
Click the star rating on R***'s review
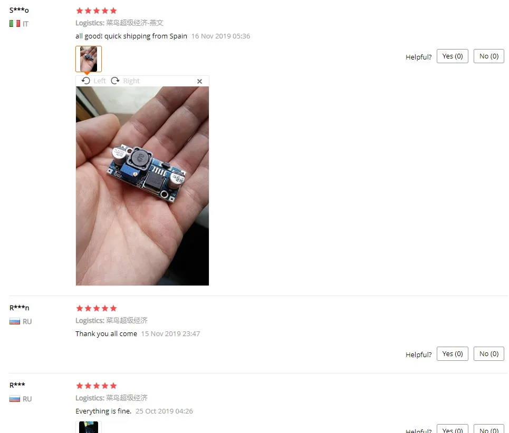[97, 386]
